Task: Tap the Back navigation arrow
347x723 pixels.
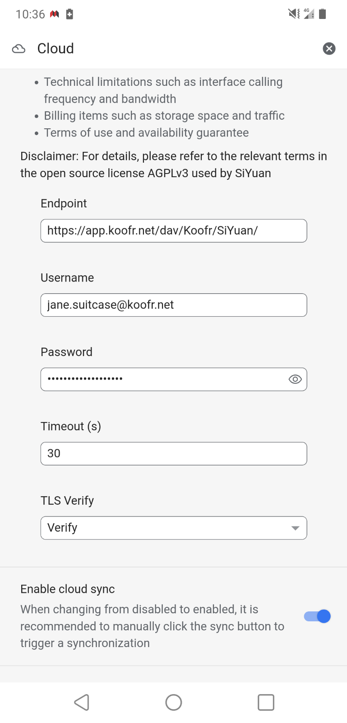Action: 81,702
